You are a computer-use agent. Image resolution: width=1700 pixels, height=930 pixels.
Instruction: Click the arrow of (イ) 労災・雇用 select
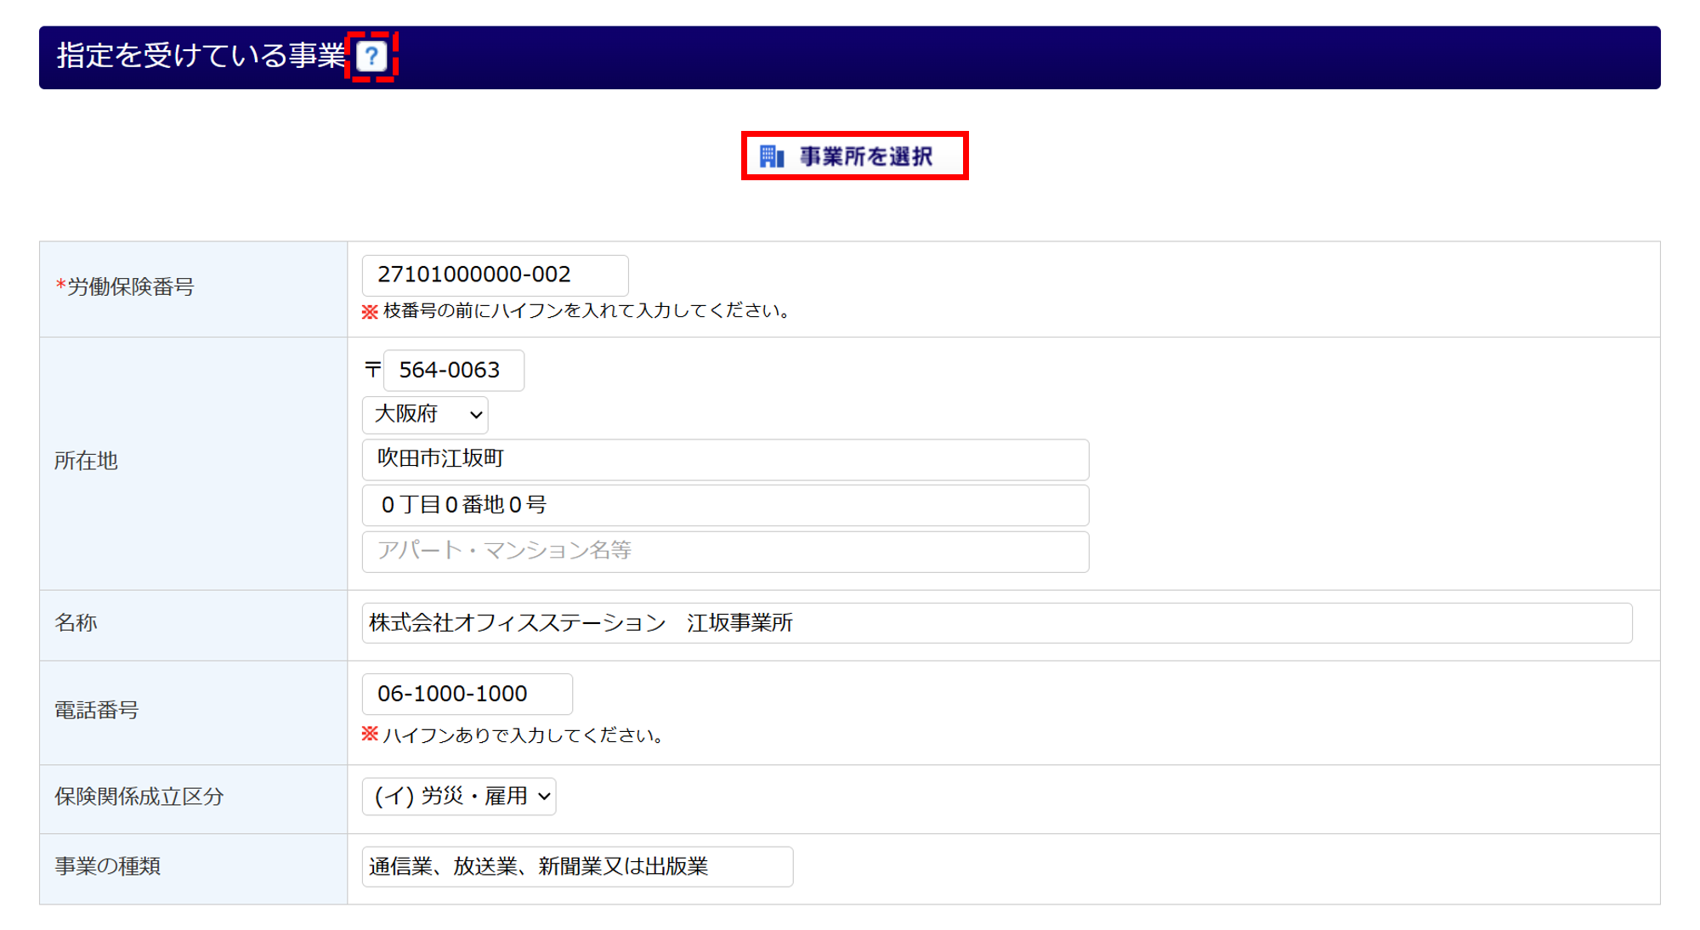pyautogui.click(x=544, y=797)
